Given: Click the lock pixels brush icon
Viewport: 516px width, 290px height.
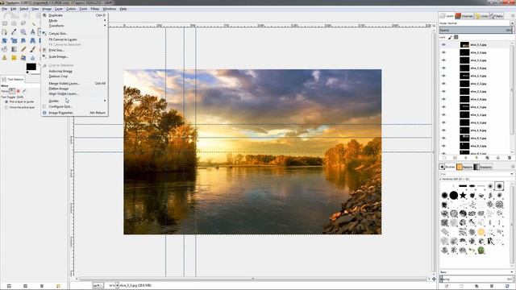Looking at the screenshot, I should tap(450, 37).
